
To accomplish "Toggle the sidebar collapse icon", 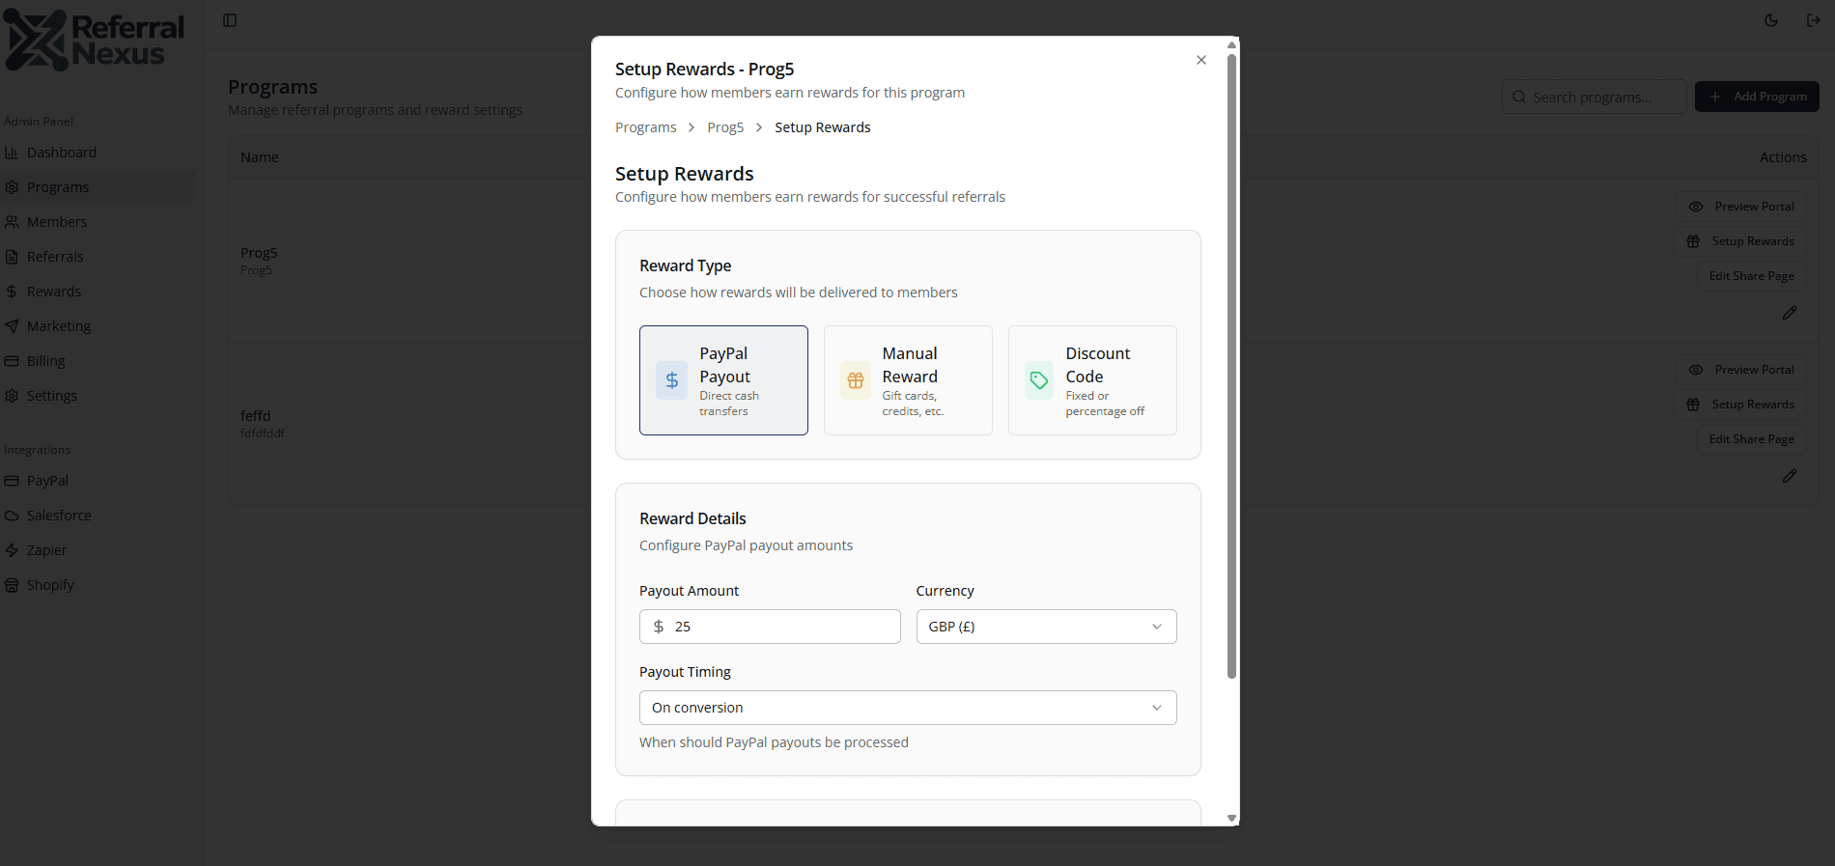I will point(230,20).
